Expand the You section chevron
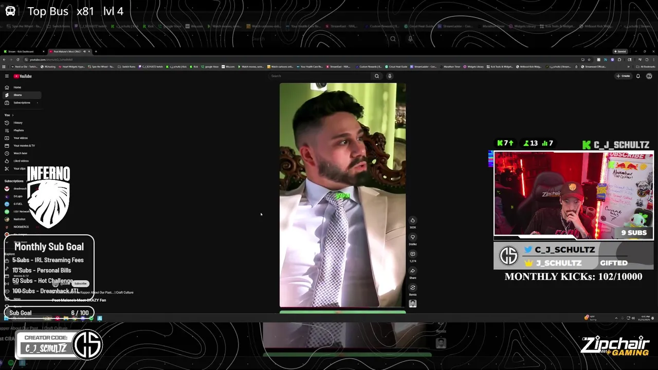The width and height of the screenshot is (658, 370). (12, 115)
